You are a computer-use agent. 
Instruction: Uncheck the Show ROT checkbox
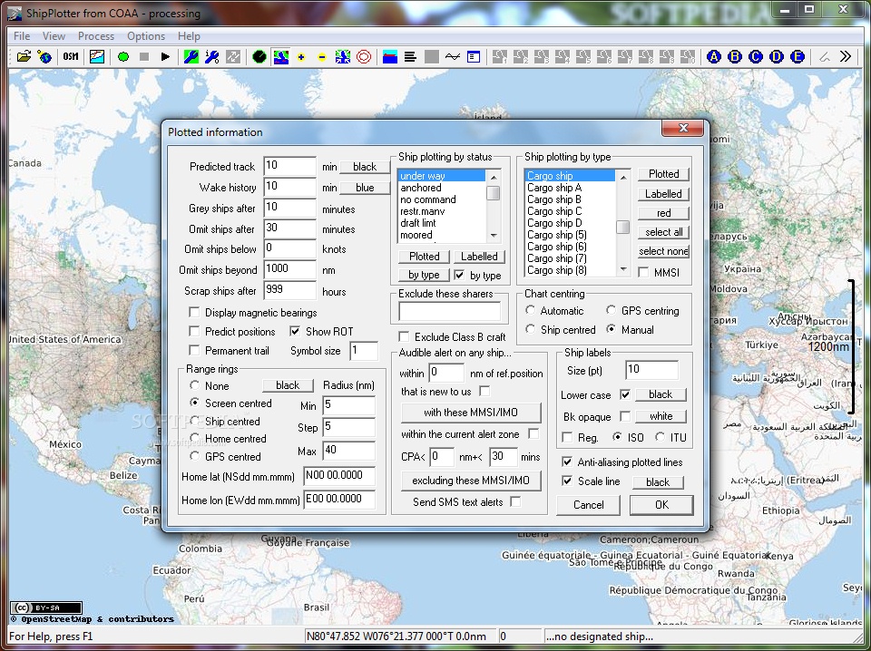295,331
